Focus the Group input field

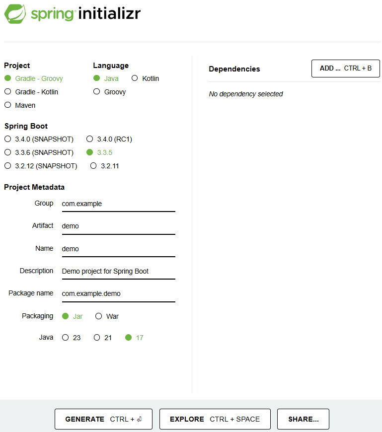click(x=119, y=204)
